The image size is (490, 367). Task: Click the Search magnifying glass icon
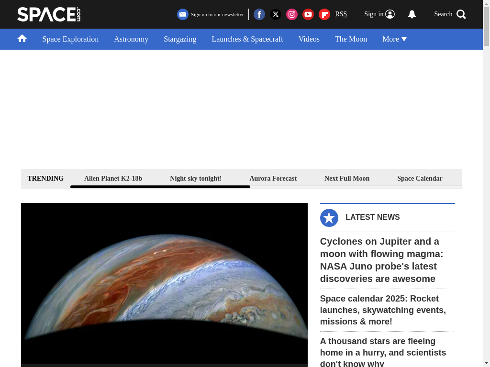[461, 14]
